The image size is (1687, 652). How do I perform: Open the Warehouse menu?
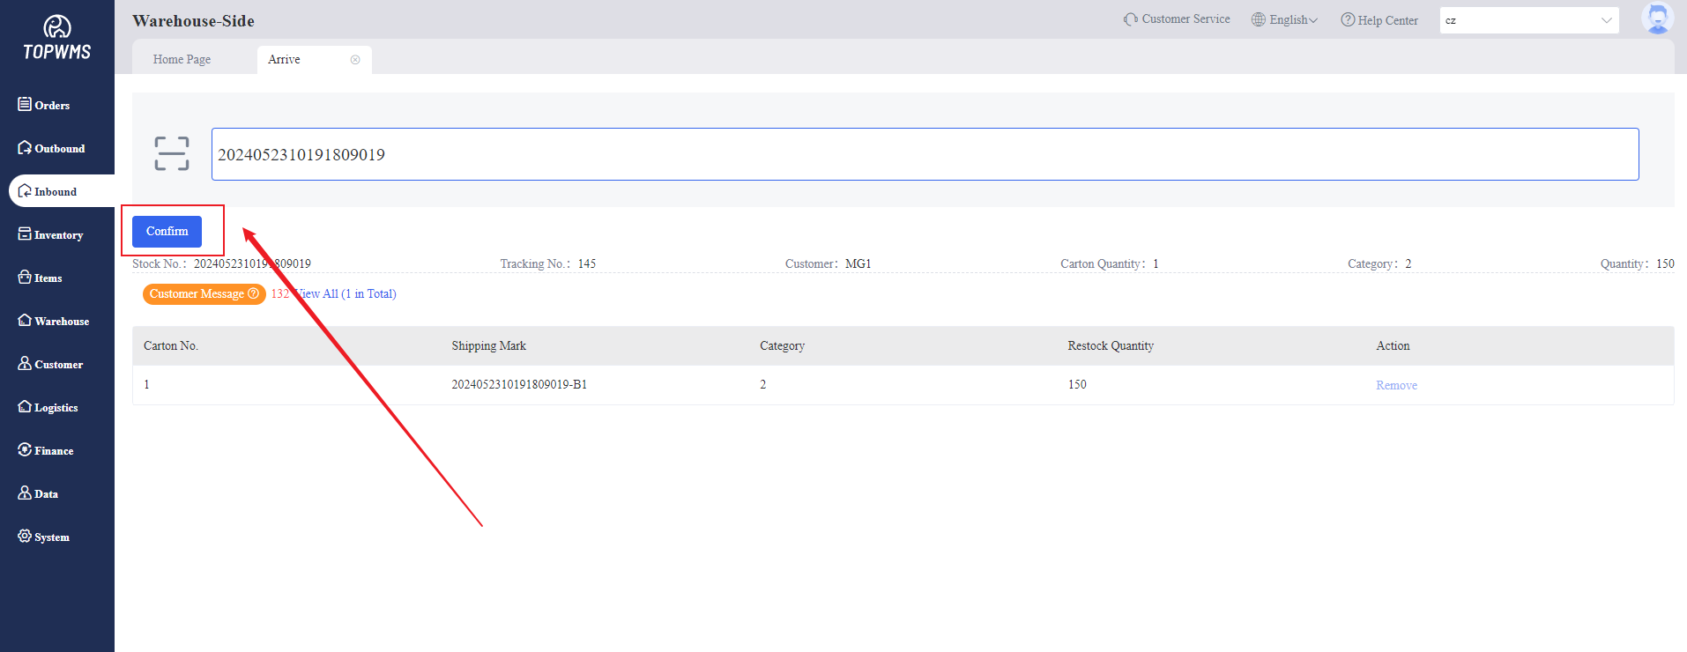53,321
